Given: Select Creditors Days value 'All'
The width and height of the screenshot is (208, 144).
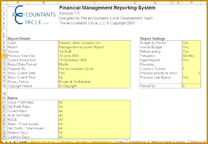Looking at the screenshot, I should pyautogui.click(x=94, y=137).
